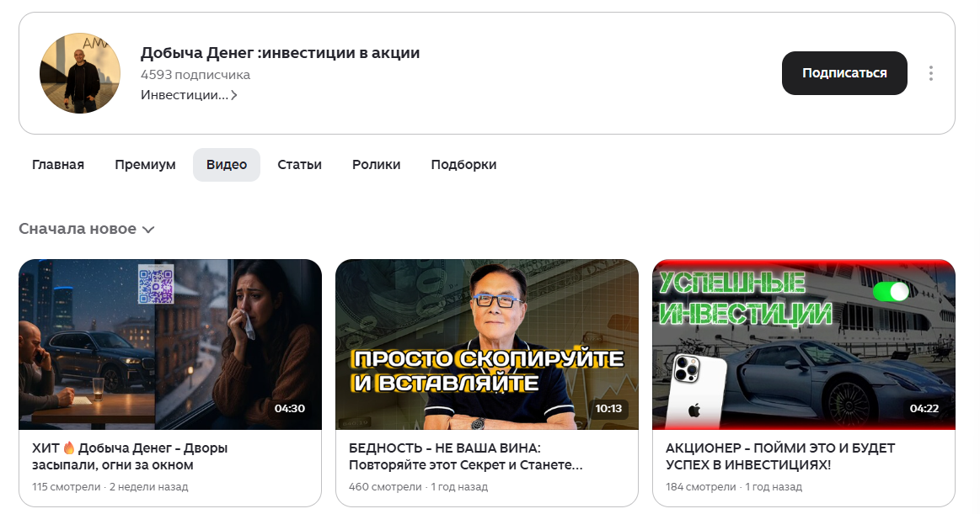Select the 'Видео' tab
The width and height of the screenshot is (980, 514).
226,165
